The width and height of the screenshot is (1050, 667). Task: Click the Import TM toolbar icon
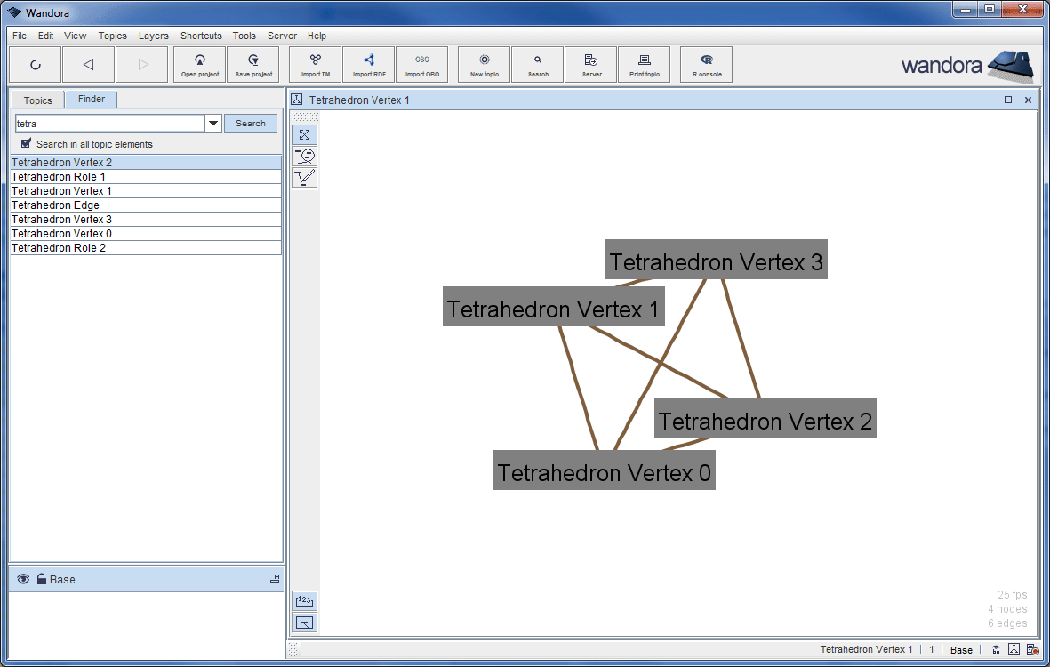point(315,64)
